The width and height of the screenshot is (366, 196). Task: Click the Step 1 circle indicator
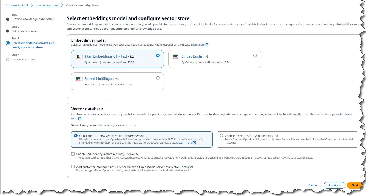(8, 19)
